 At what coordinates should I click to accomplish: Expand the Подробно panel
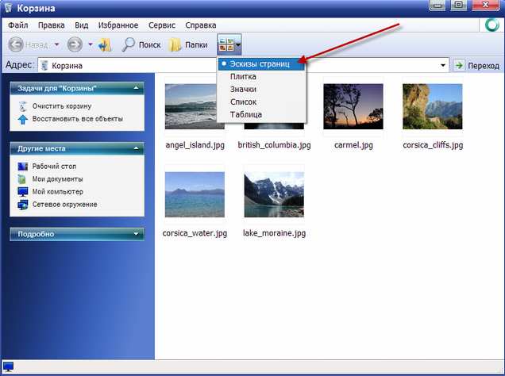click(137, 234)
